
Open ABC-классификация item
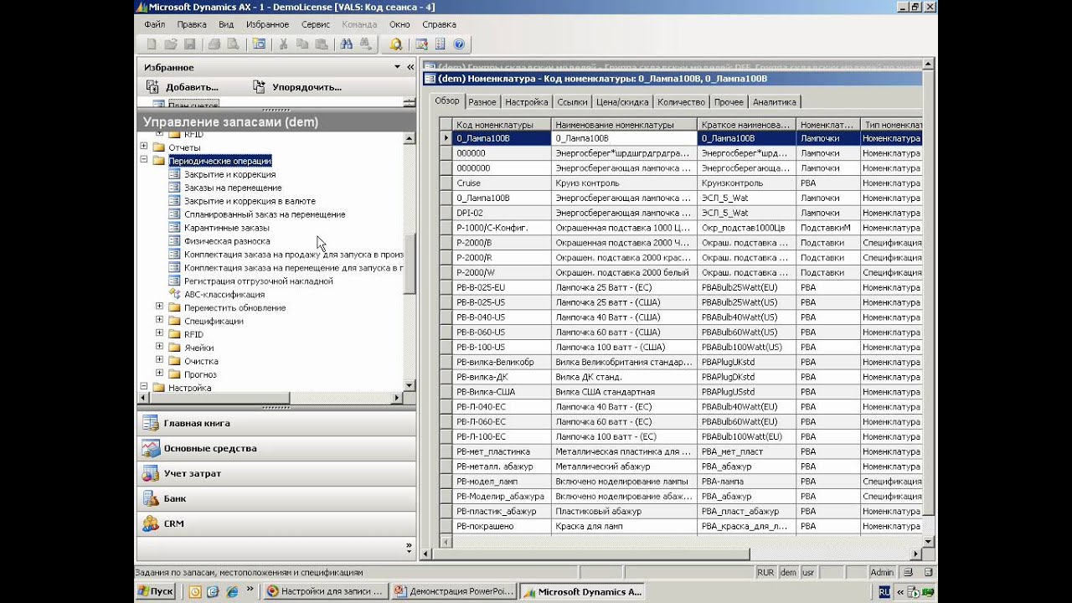224,295
